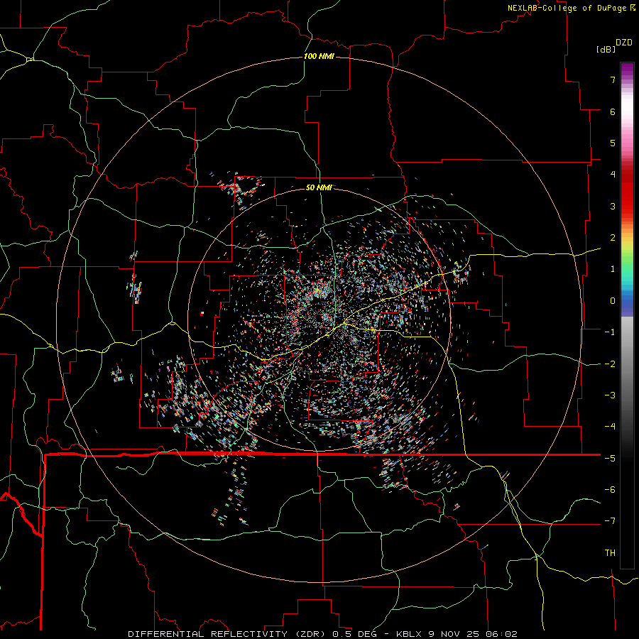Click the gray -2 dB band of the color bar
The image size is (639, 639).
[x=627, y=364]
